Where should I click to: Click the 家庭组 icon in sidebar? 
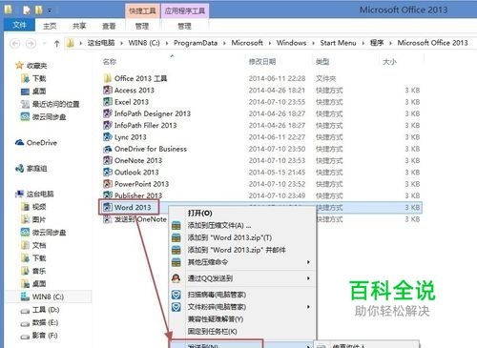click(x=20, y=169)
